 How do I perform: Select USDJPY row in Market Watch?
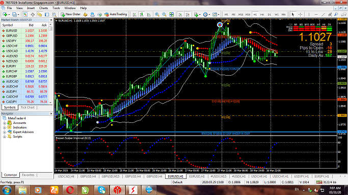tap(24, 41)
